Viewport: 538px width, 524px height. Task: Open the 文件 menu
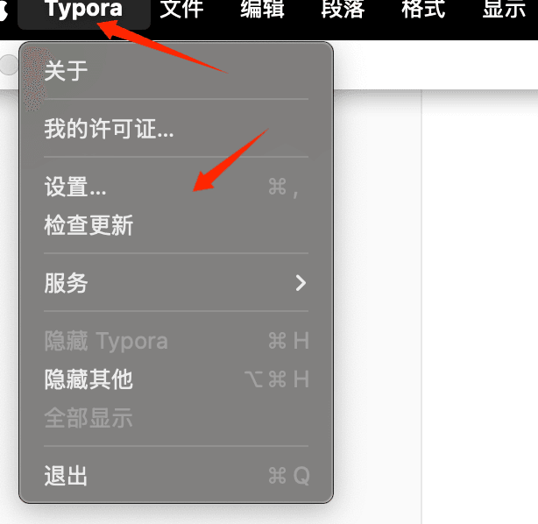tap(182, 9)
